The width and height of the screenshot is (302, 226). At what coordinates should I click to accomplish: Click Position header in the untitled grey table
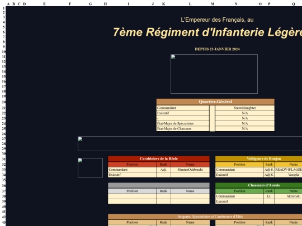[x=132, y=191]
